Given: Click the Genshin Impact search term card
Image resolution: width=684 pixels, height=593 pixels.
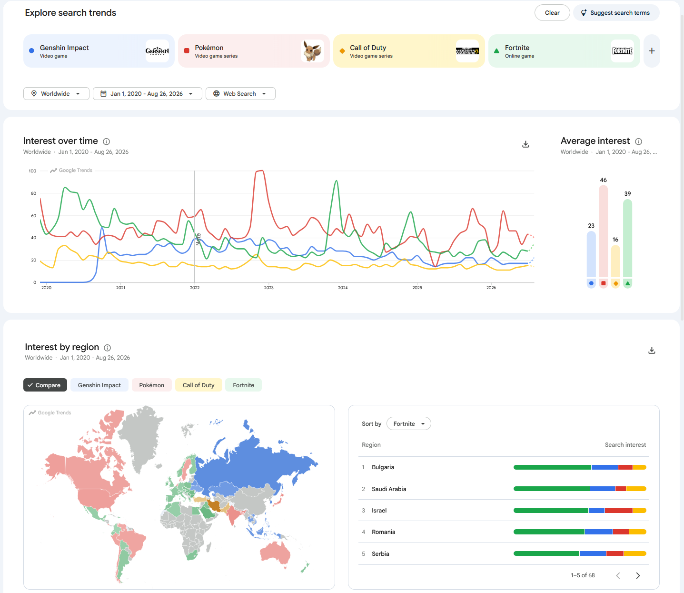Looking at the screenshot, I should click(x=99, y=51).
